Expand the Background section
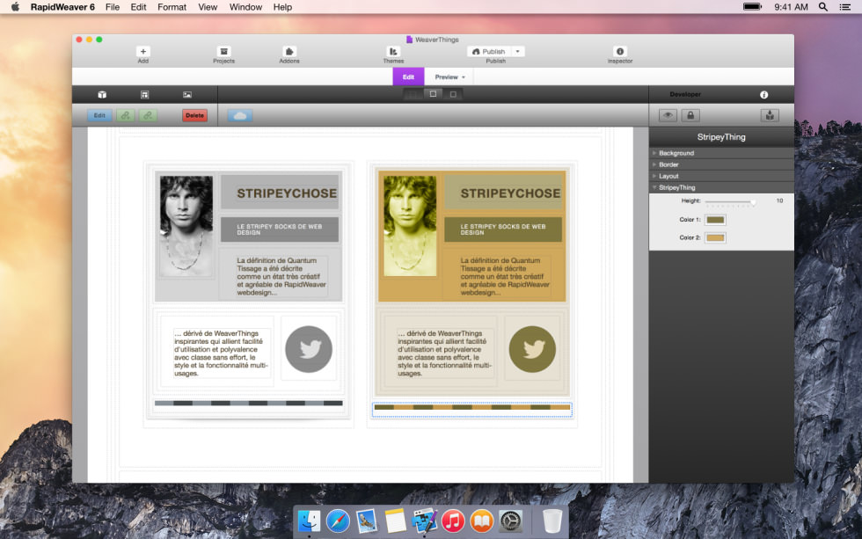862x539 pixels. [x=721, y=153]
